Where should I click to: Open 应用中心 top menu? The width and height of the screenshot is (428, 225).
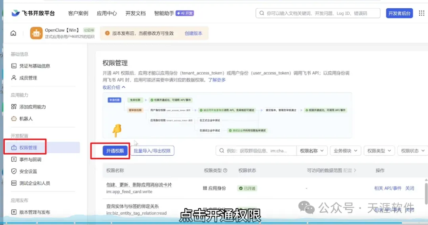click(107, 13)
